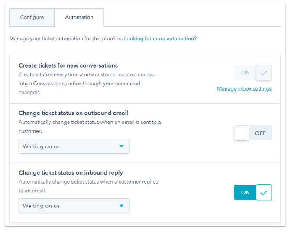Screen dimensions: 291x233
Task: Click the grey ON label on Create tickets toggle
Action: [x=246, y=73]
